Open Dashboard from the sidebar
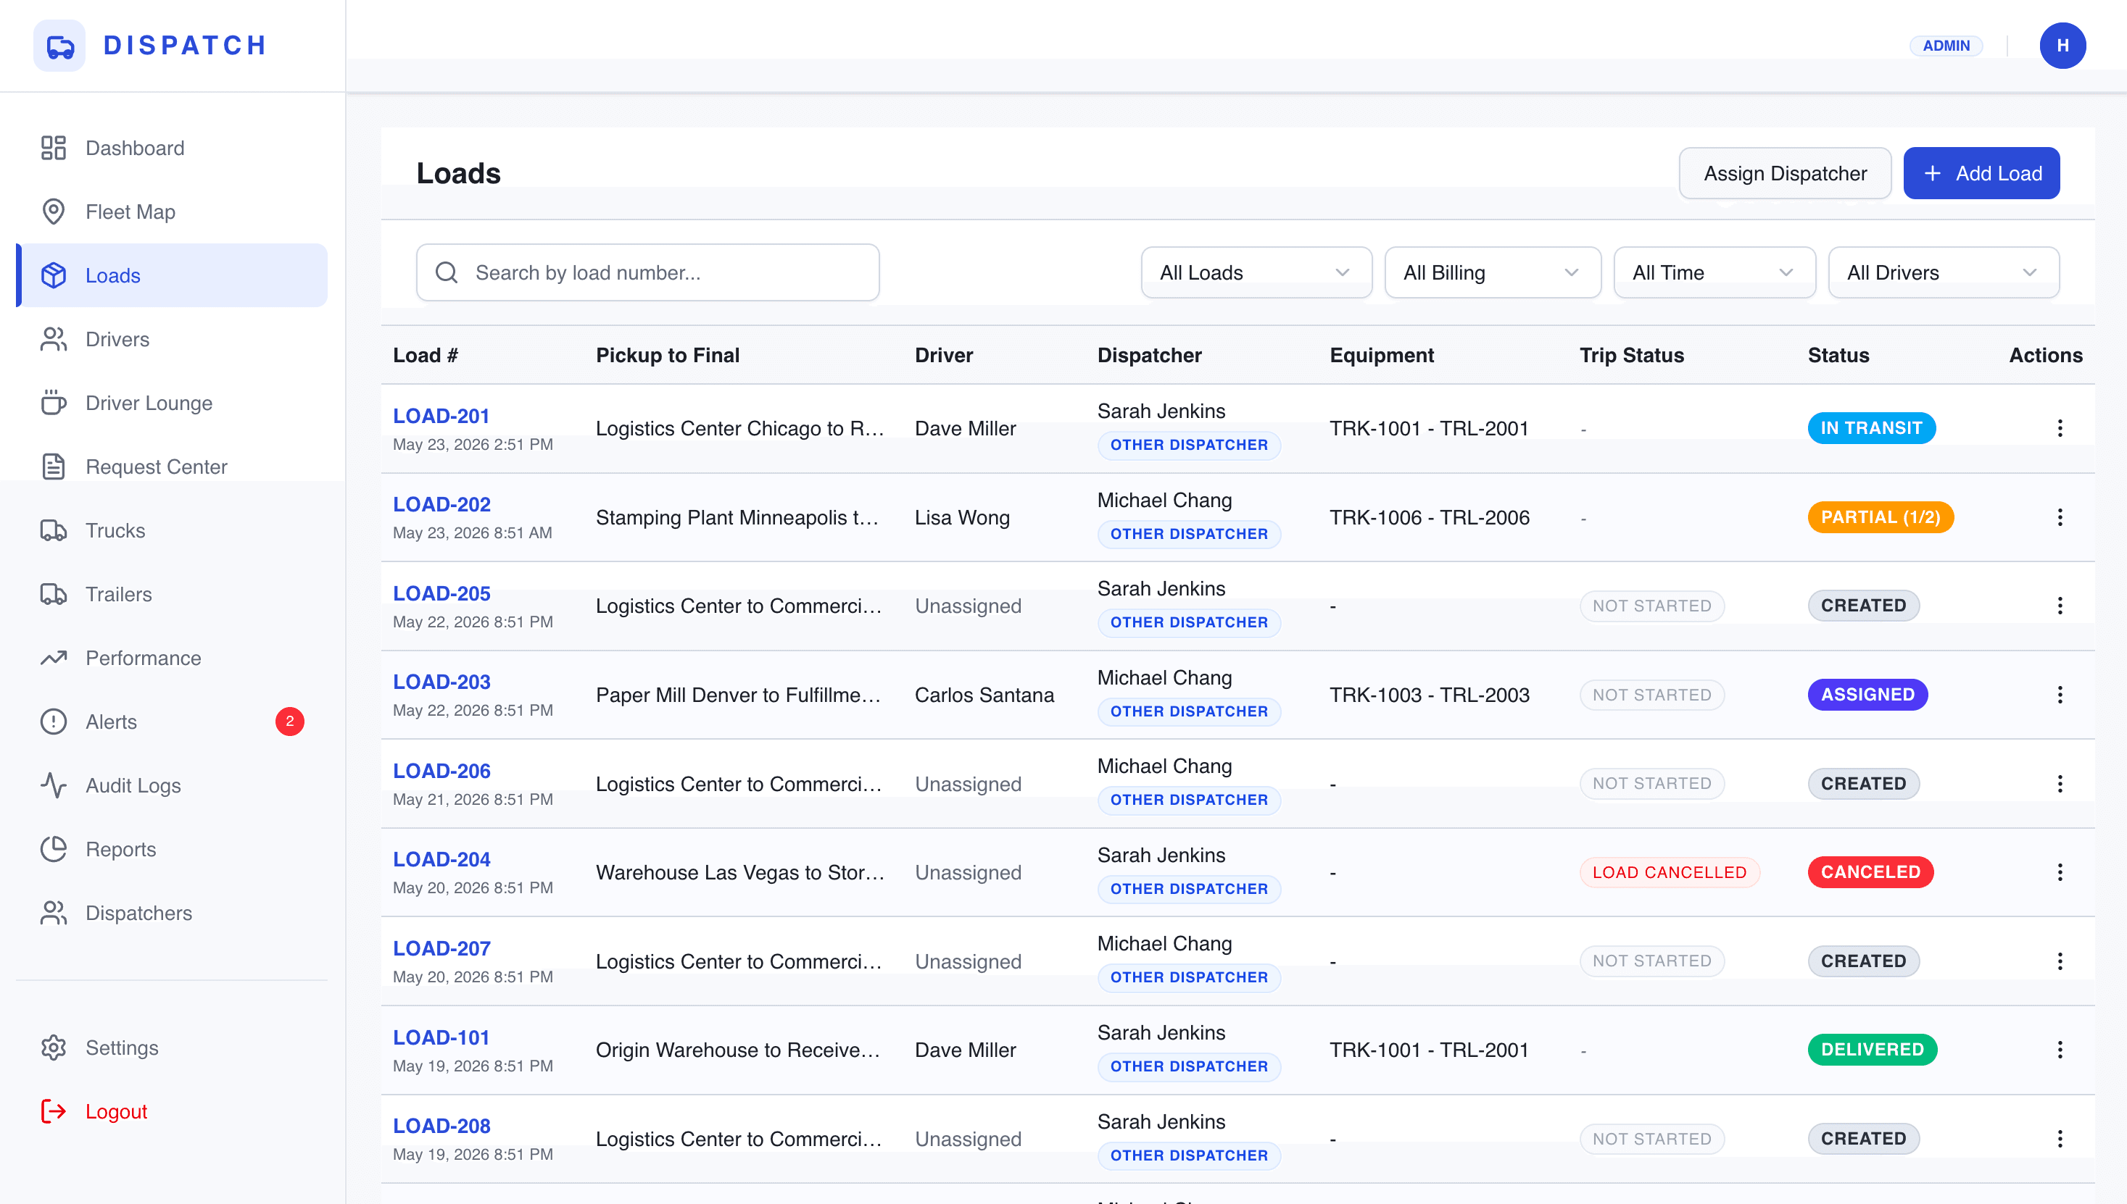Viewport: 2127px width, 1204px height. (x=172, y=148)
